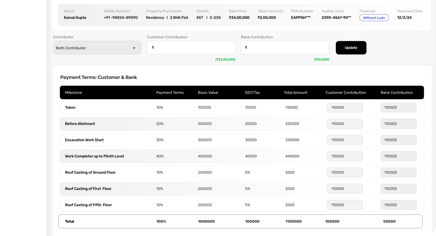The height and width of the screenshot is (236, 436).
Task: Click the Aadhar number 2390-4567-90**
Action: coord(336,18)
